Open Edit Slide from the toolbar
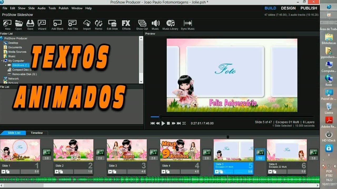Image resolution: width=337 pixels, height=189 pixels. coord(112,25)
